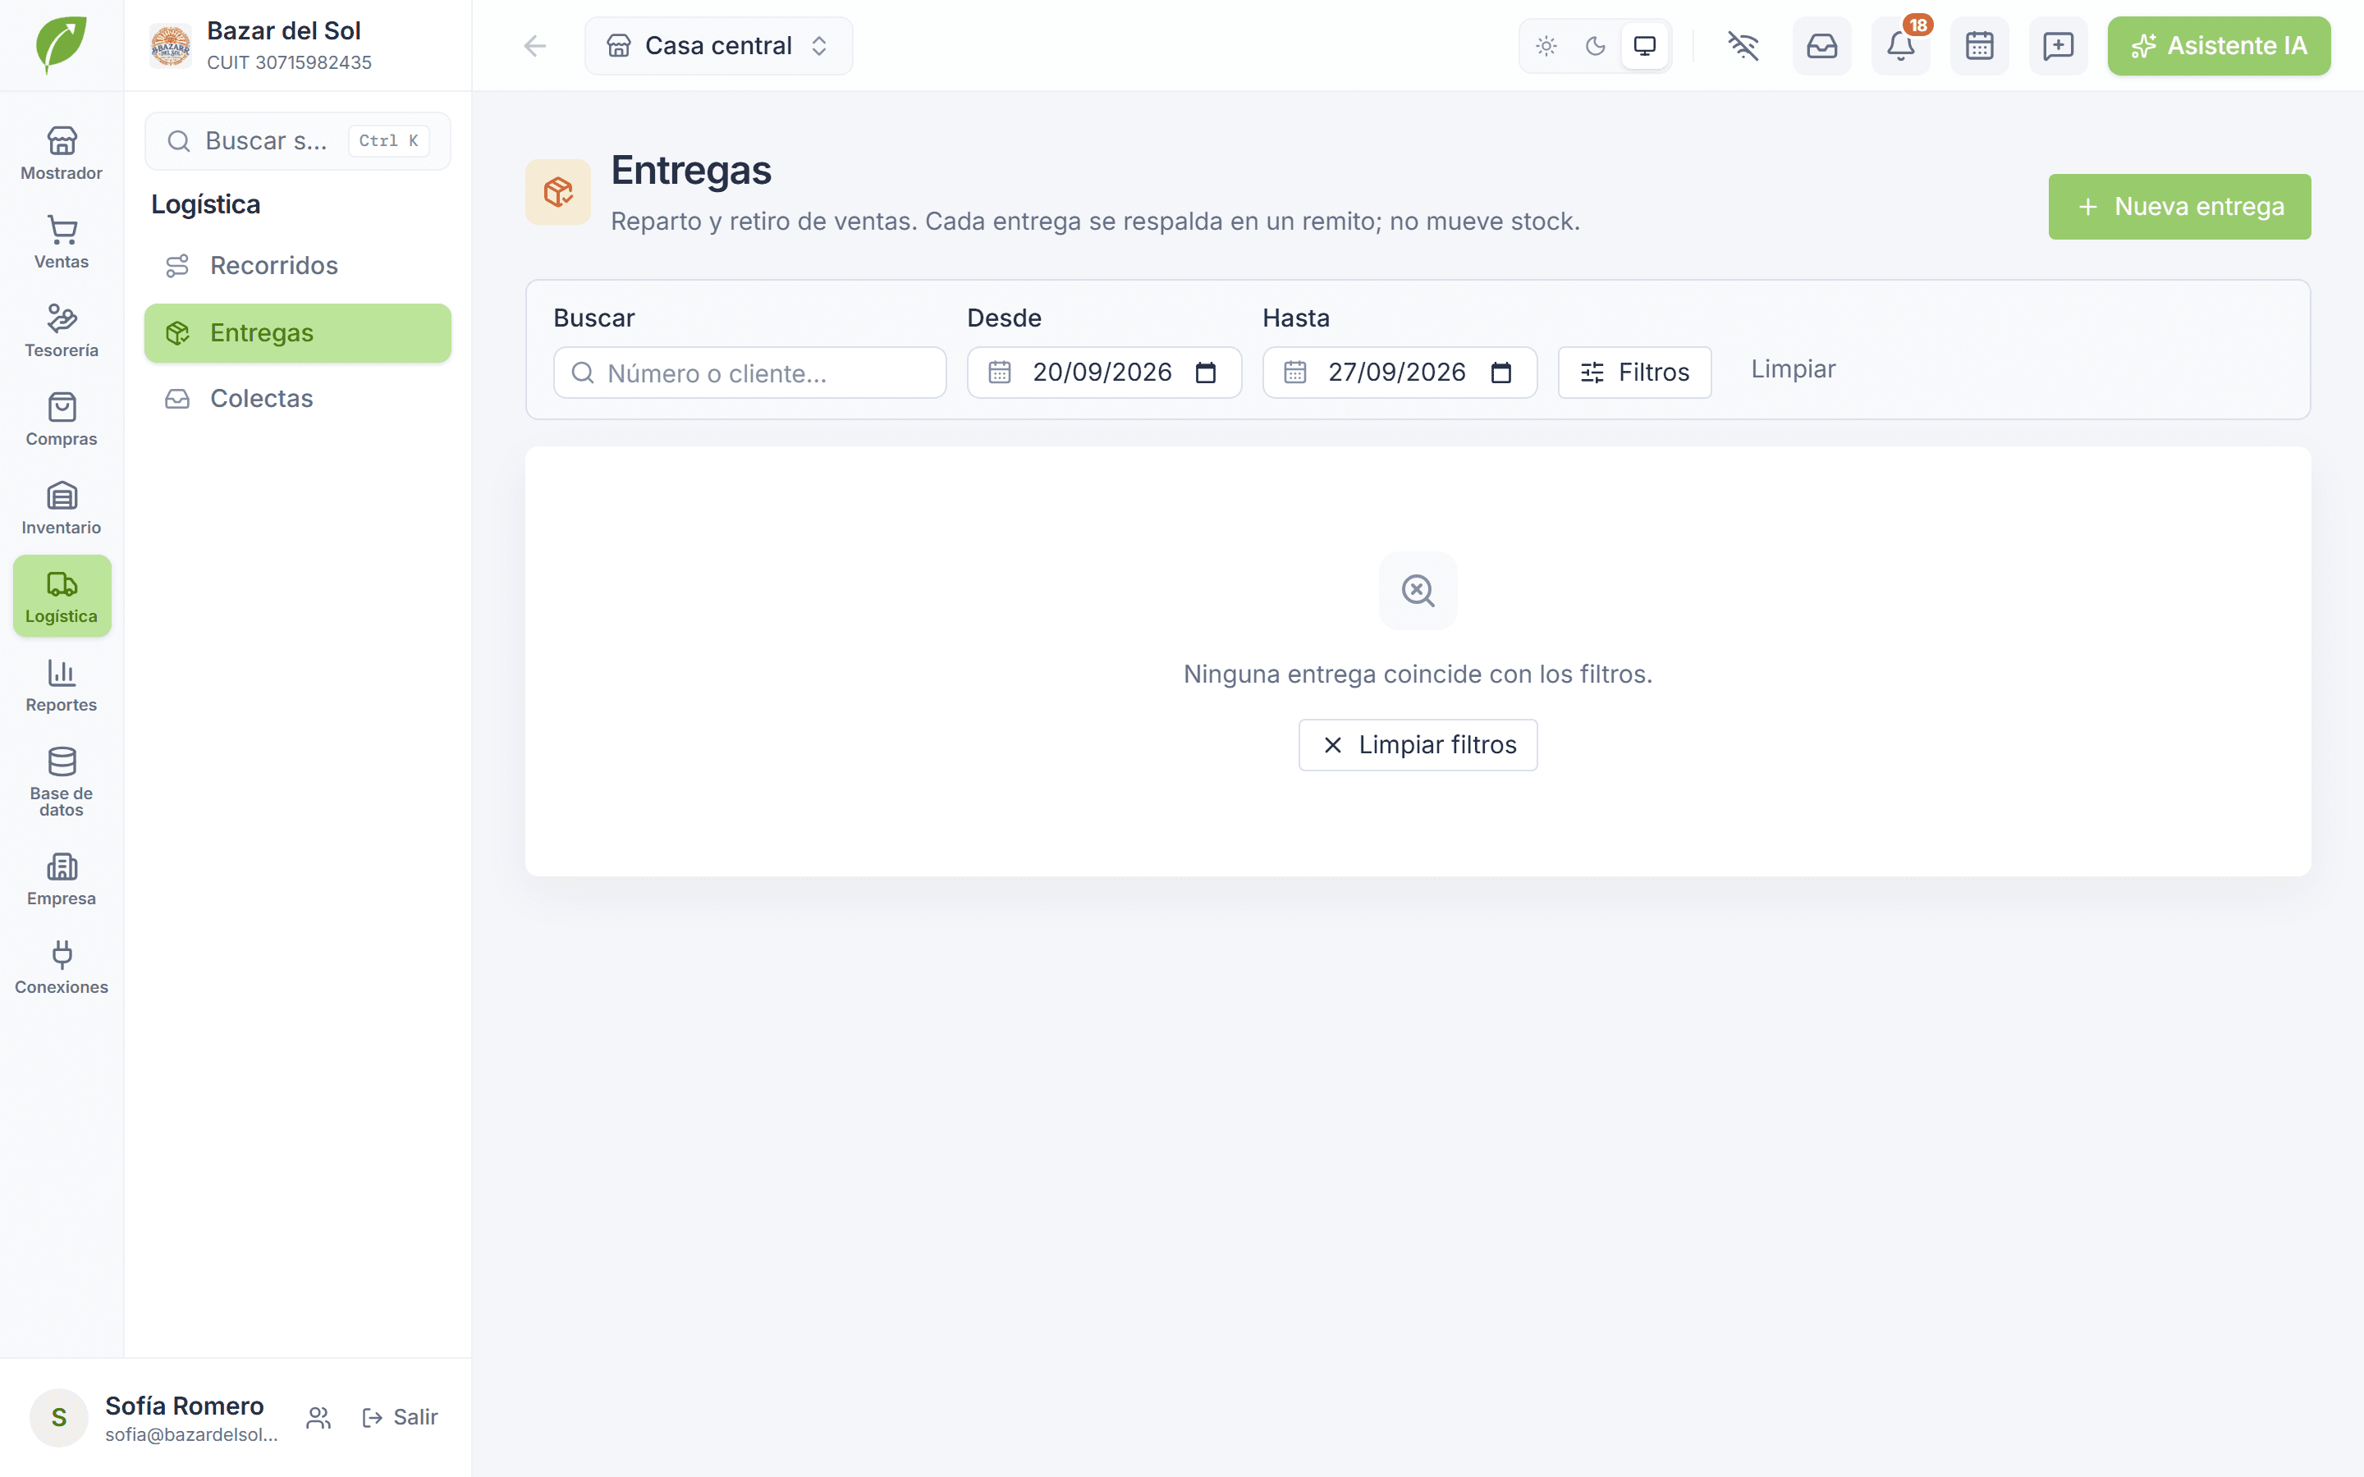Switch to dark theme
Screen dimensions: 2364x1477
pyautogui.click(x=1595, y=46)
